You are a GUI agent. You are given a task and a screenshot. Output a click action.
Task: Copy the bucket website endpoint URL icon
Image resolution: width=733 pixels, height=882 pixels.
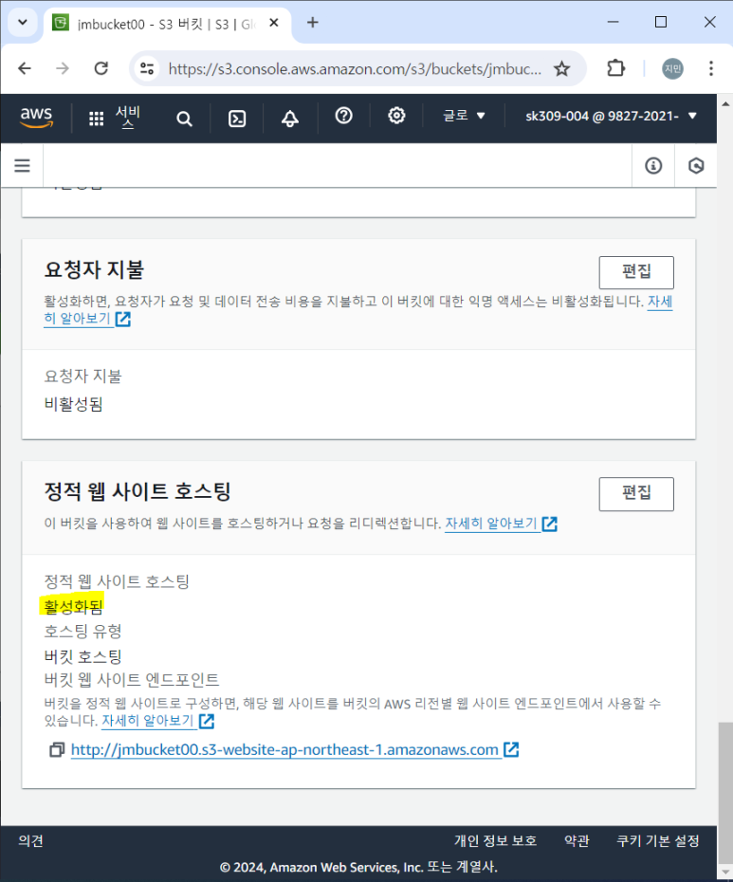(57, 750)
